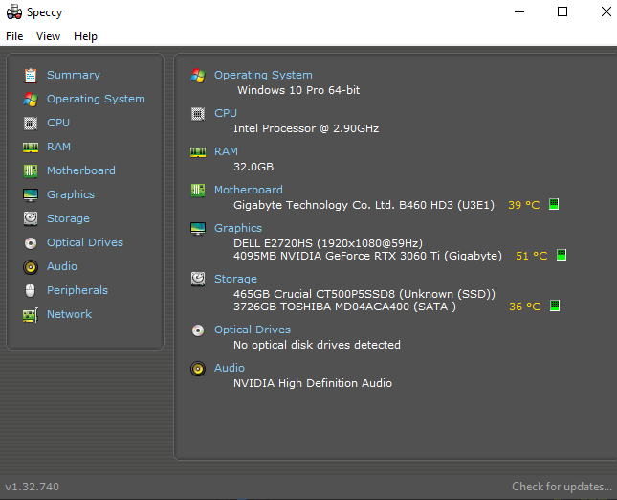
Task: Click Windows flag icon beside Operating System heading
Action: pyautogui.click(x=198, y=76)
